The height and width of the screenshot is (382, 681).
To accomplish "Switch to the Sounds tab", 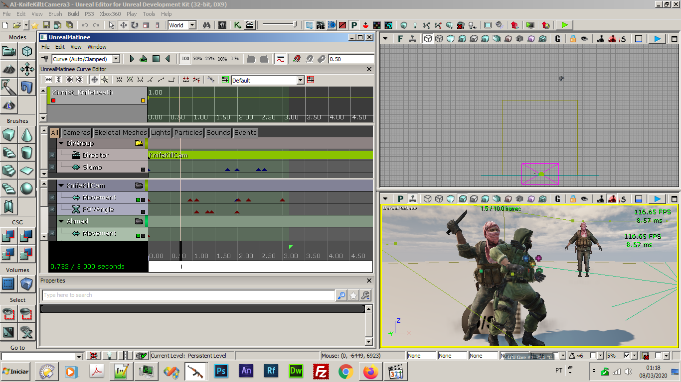I will pos(218,132).
